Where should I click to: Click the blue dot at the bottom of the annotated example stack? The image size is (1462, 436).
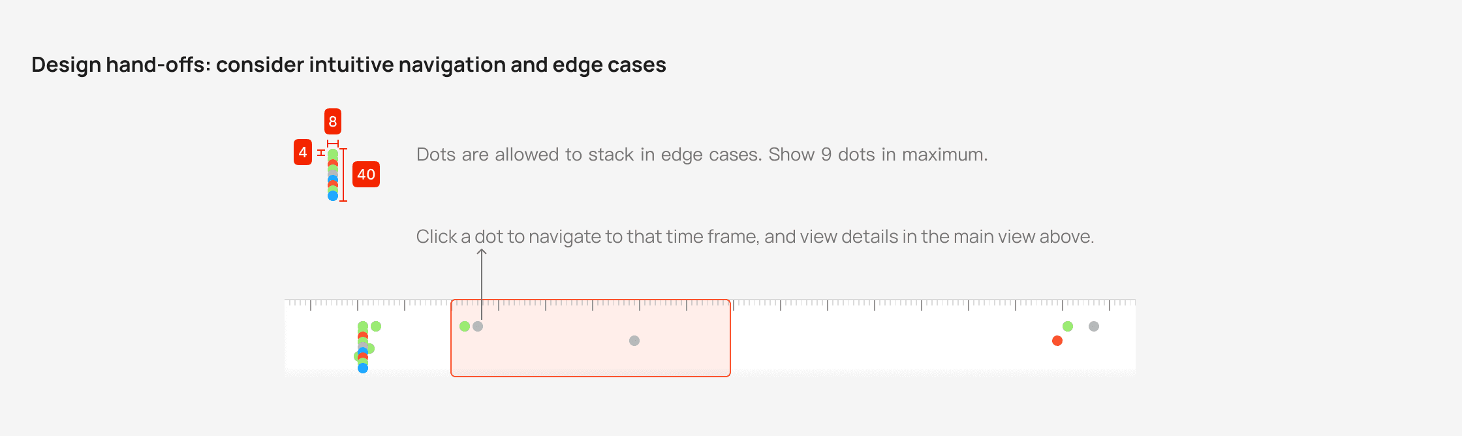tap(333, 196)
